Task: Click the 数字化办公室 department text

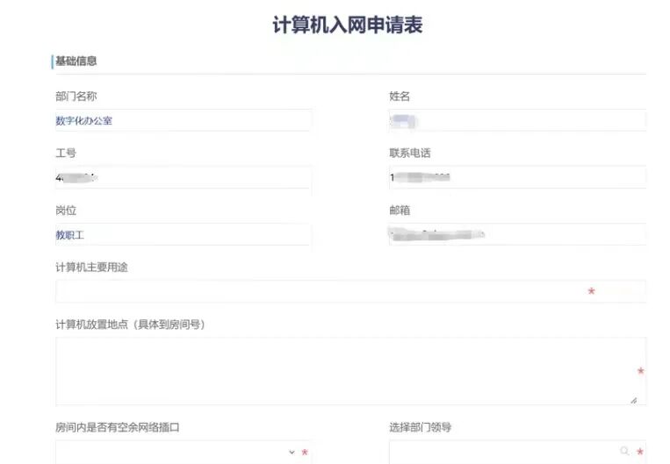Action: 83,121
